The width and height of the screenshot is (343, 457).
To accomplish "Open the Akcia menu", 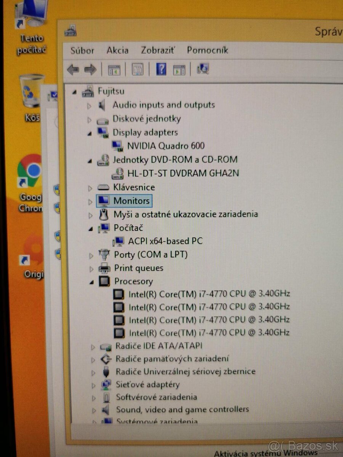I will click(117, 50).
